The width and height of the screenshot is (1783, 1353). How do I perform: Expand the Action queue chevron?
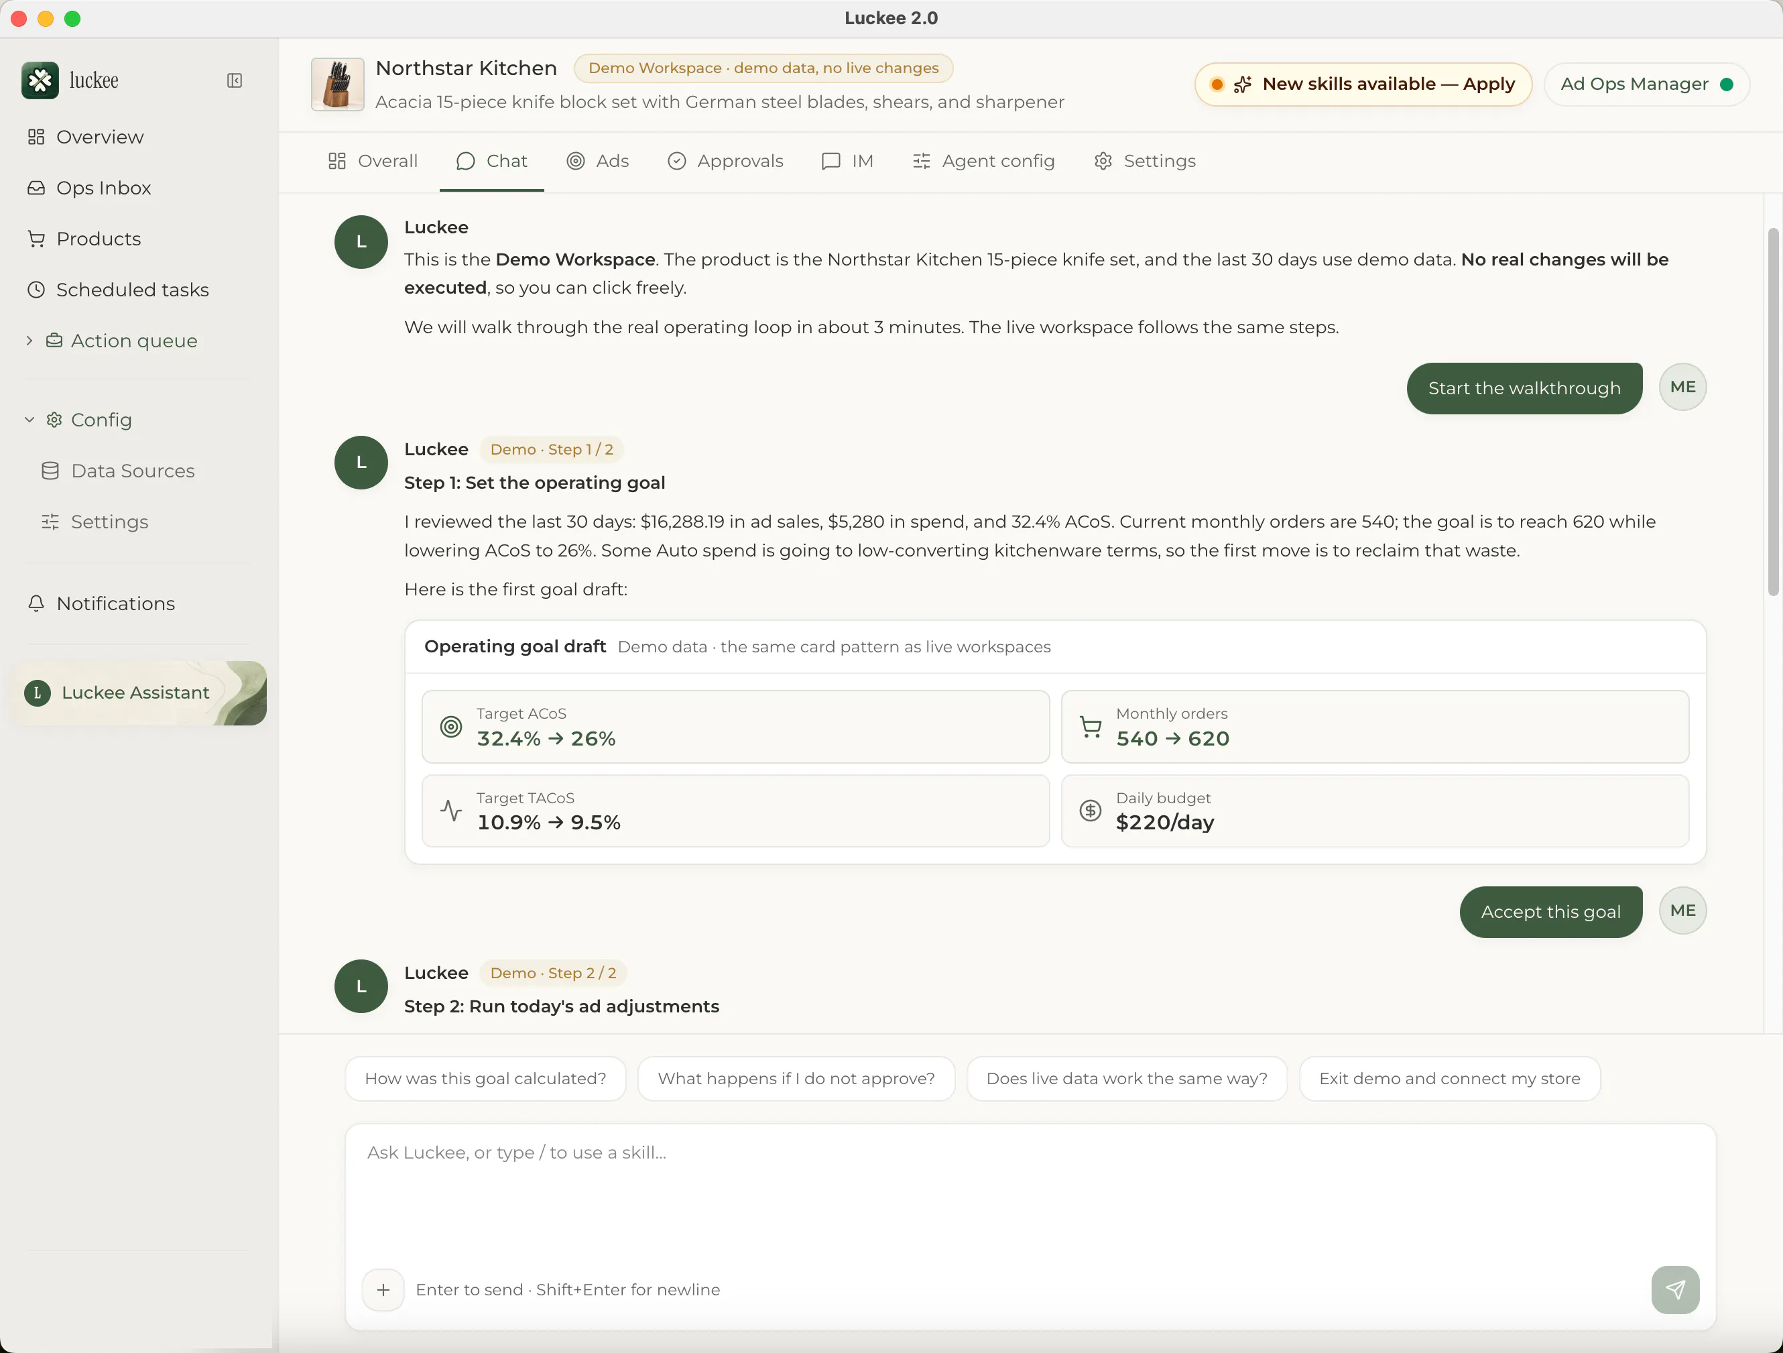(29, 341)
